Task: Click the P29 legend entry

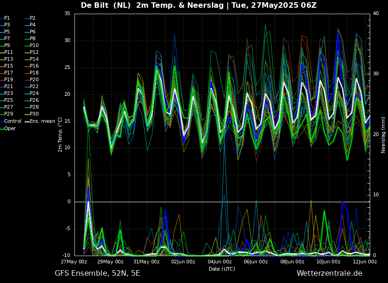Action: click(x=9, y=114)
